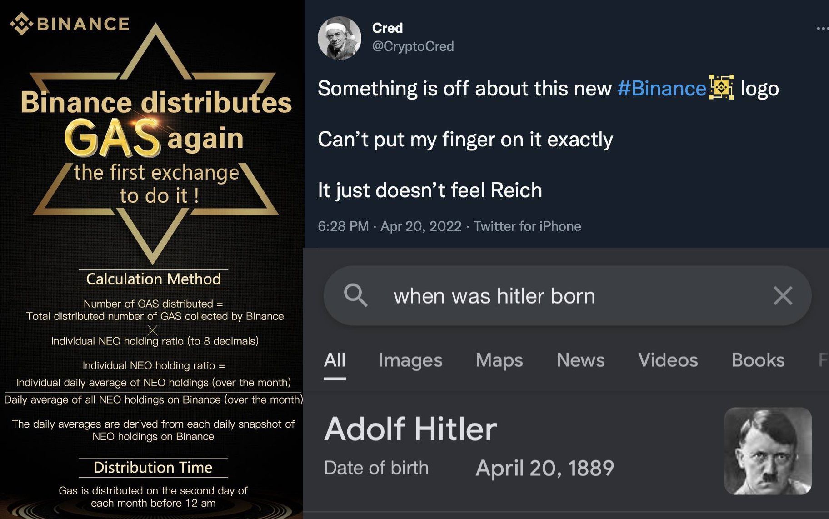This screenshot has width=829, height=519.
Task: Click the Adolf Hitler knowledge panel title
Action: tap(410, 429)
